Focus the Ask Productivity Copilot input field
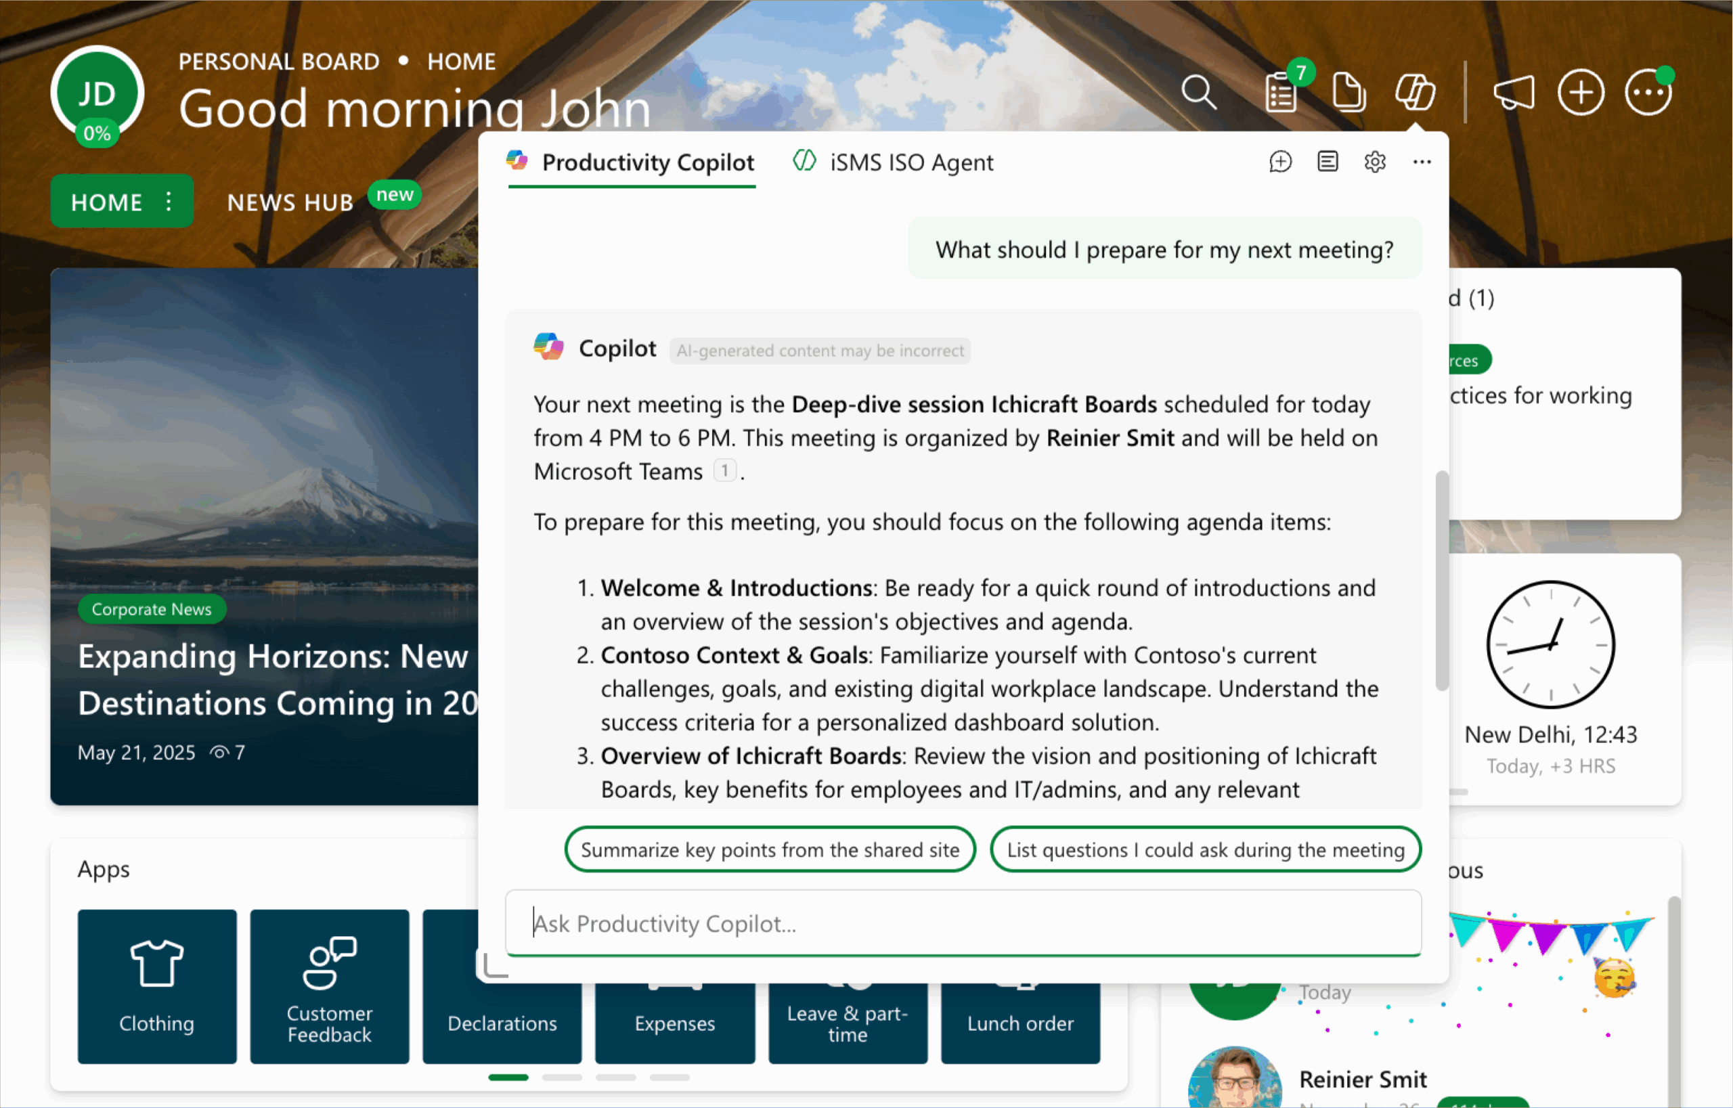Screen dimensions: 1733x1108 point(962,923)
